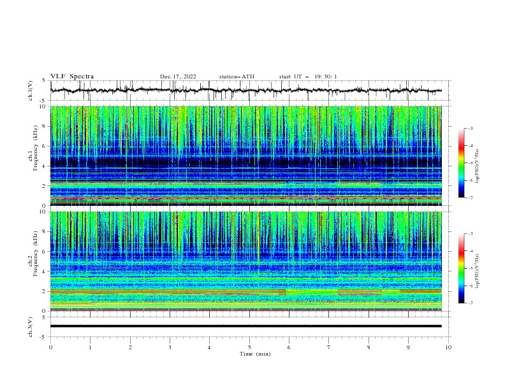
Task: Click the x-axis tick label "5"
Action: (x=249, y=347)
